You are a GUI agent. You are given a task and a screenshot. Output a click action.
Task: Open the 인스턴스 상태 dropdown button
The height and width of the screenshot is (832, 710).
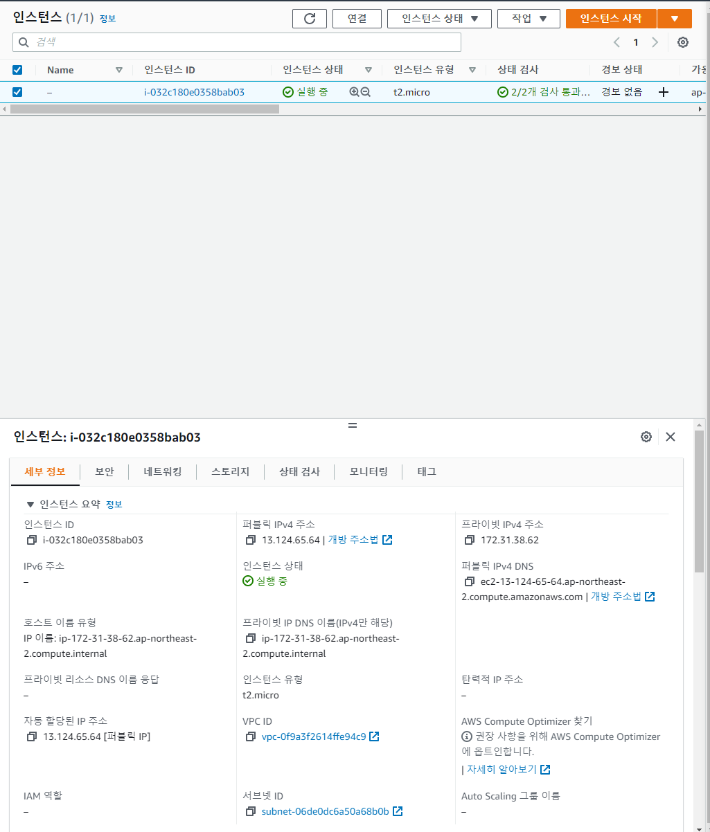[439, 19]
